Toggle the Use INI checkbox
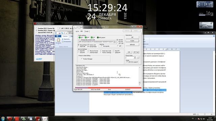Image resolution: width=216 pixels, height=121 pixels. pyautogui.click(x=117, y=40)
